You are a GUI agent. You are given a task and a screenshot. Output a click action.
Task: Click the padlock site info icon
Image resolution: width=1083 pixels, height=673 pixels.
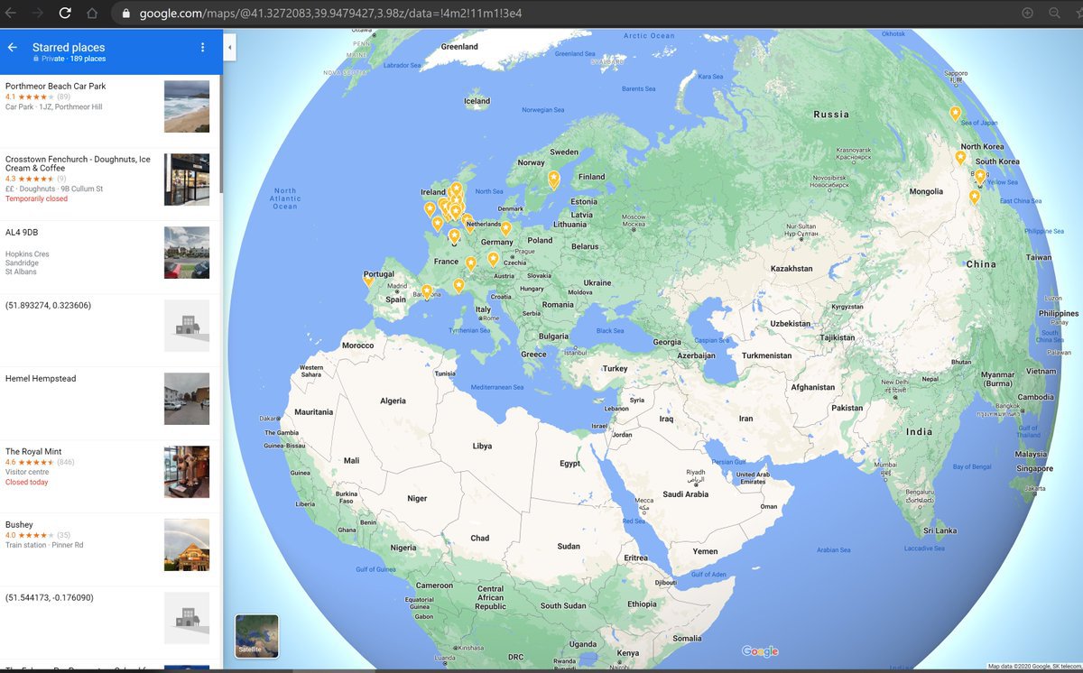point(125,14)
